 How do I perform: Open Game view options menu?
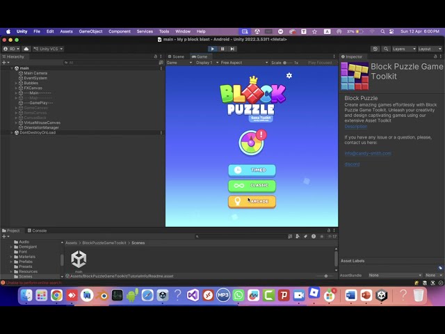point(334,56)
